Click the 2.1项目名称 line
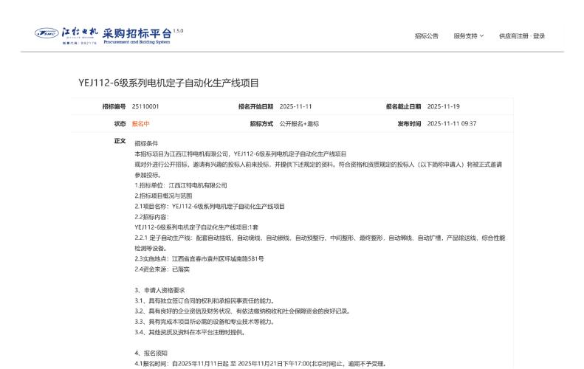This screenshot has height=369, width=584. pyautogui.click(x=210, y=207)
